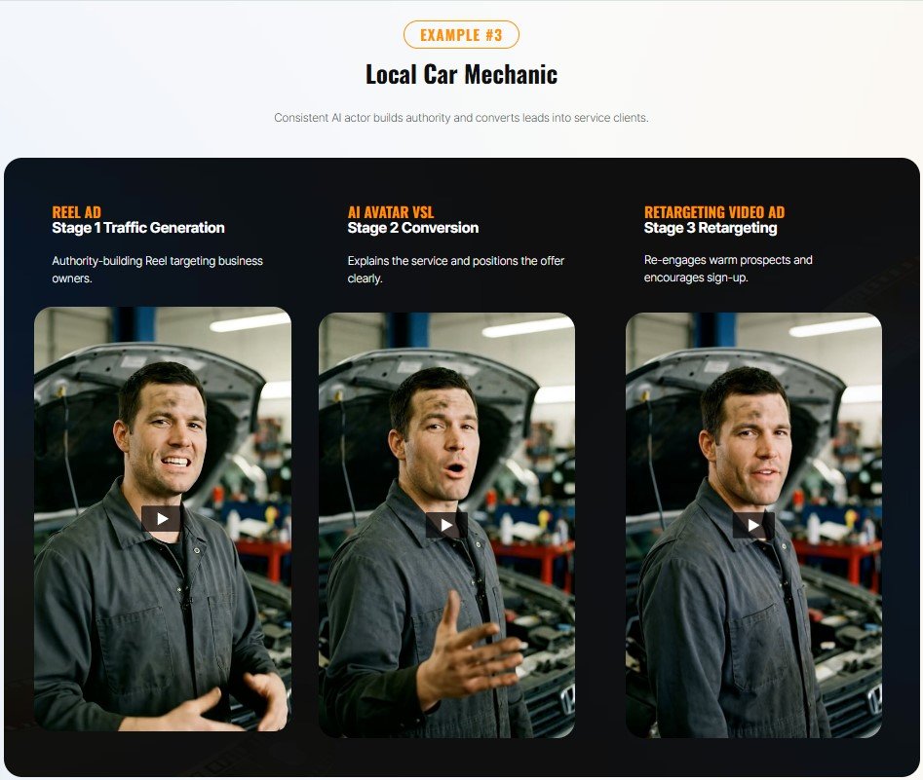This screenshot has height=780, width=923.
Task: Click the car grille logo in Stage 2 thumbnail
Action: [565, 698]
